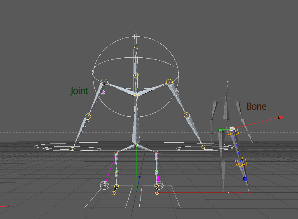Viewport: 298px width, 219px height.
Task: Select the shoulder joint on the Bone figure side
Action: (169, 82)
